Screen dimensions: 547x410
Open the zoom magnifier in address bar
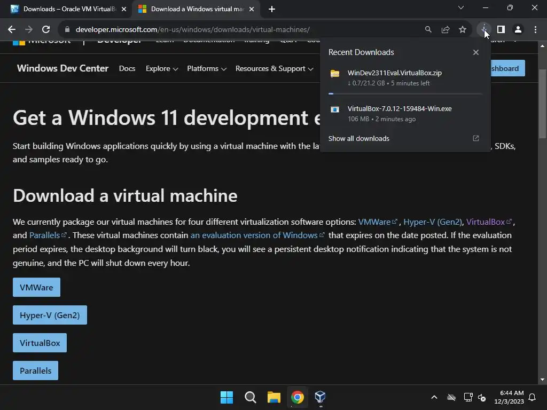point(428,30)
